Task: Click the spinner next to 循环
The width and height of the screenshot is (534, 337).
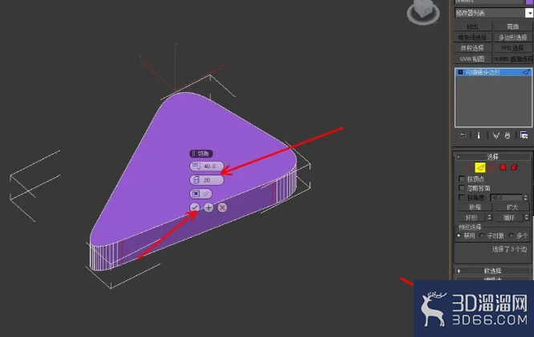Action: click(527, 217)
